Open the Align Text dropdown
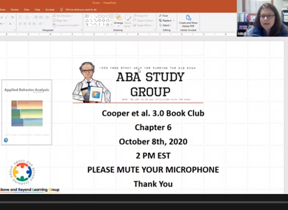288x210 pixels. 60,20
